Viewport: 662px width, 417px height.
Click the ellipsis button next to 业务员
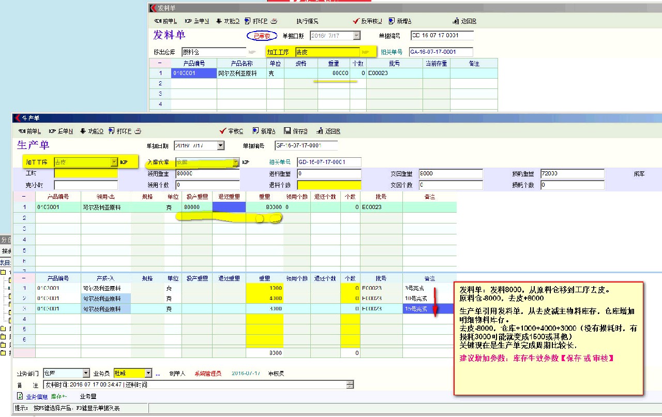point(158,374)
